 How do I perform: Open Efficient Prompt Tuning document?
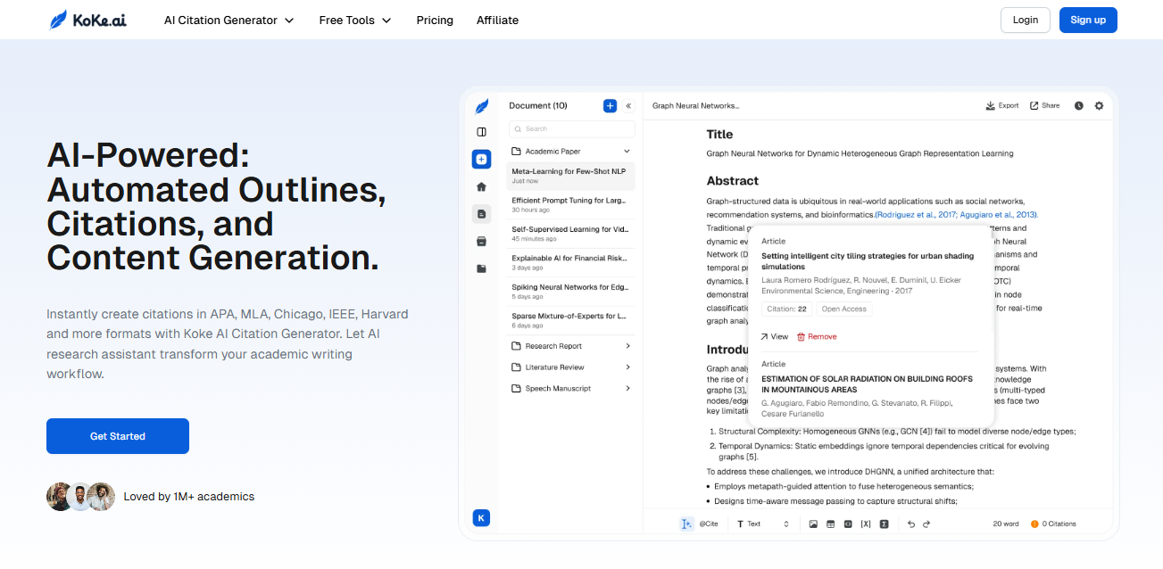pos(571,205)
